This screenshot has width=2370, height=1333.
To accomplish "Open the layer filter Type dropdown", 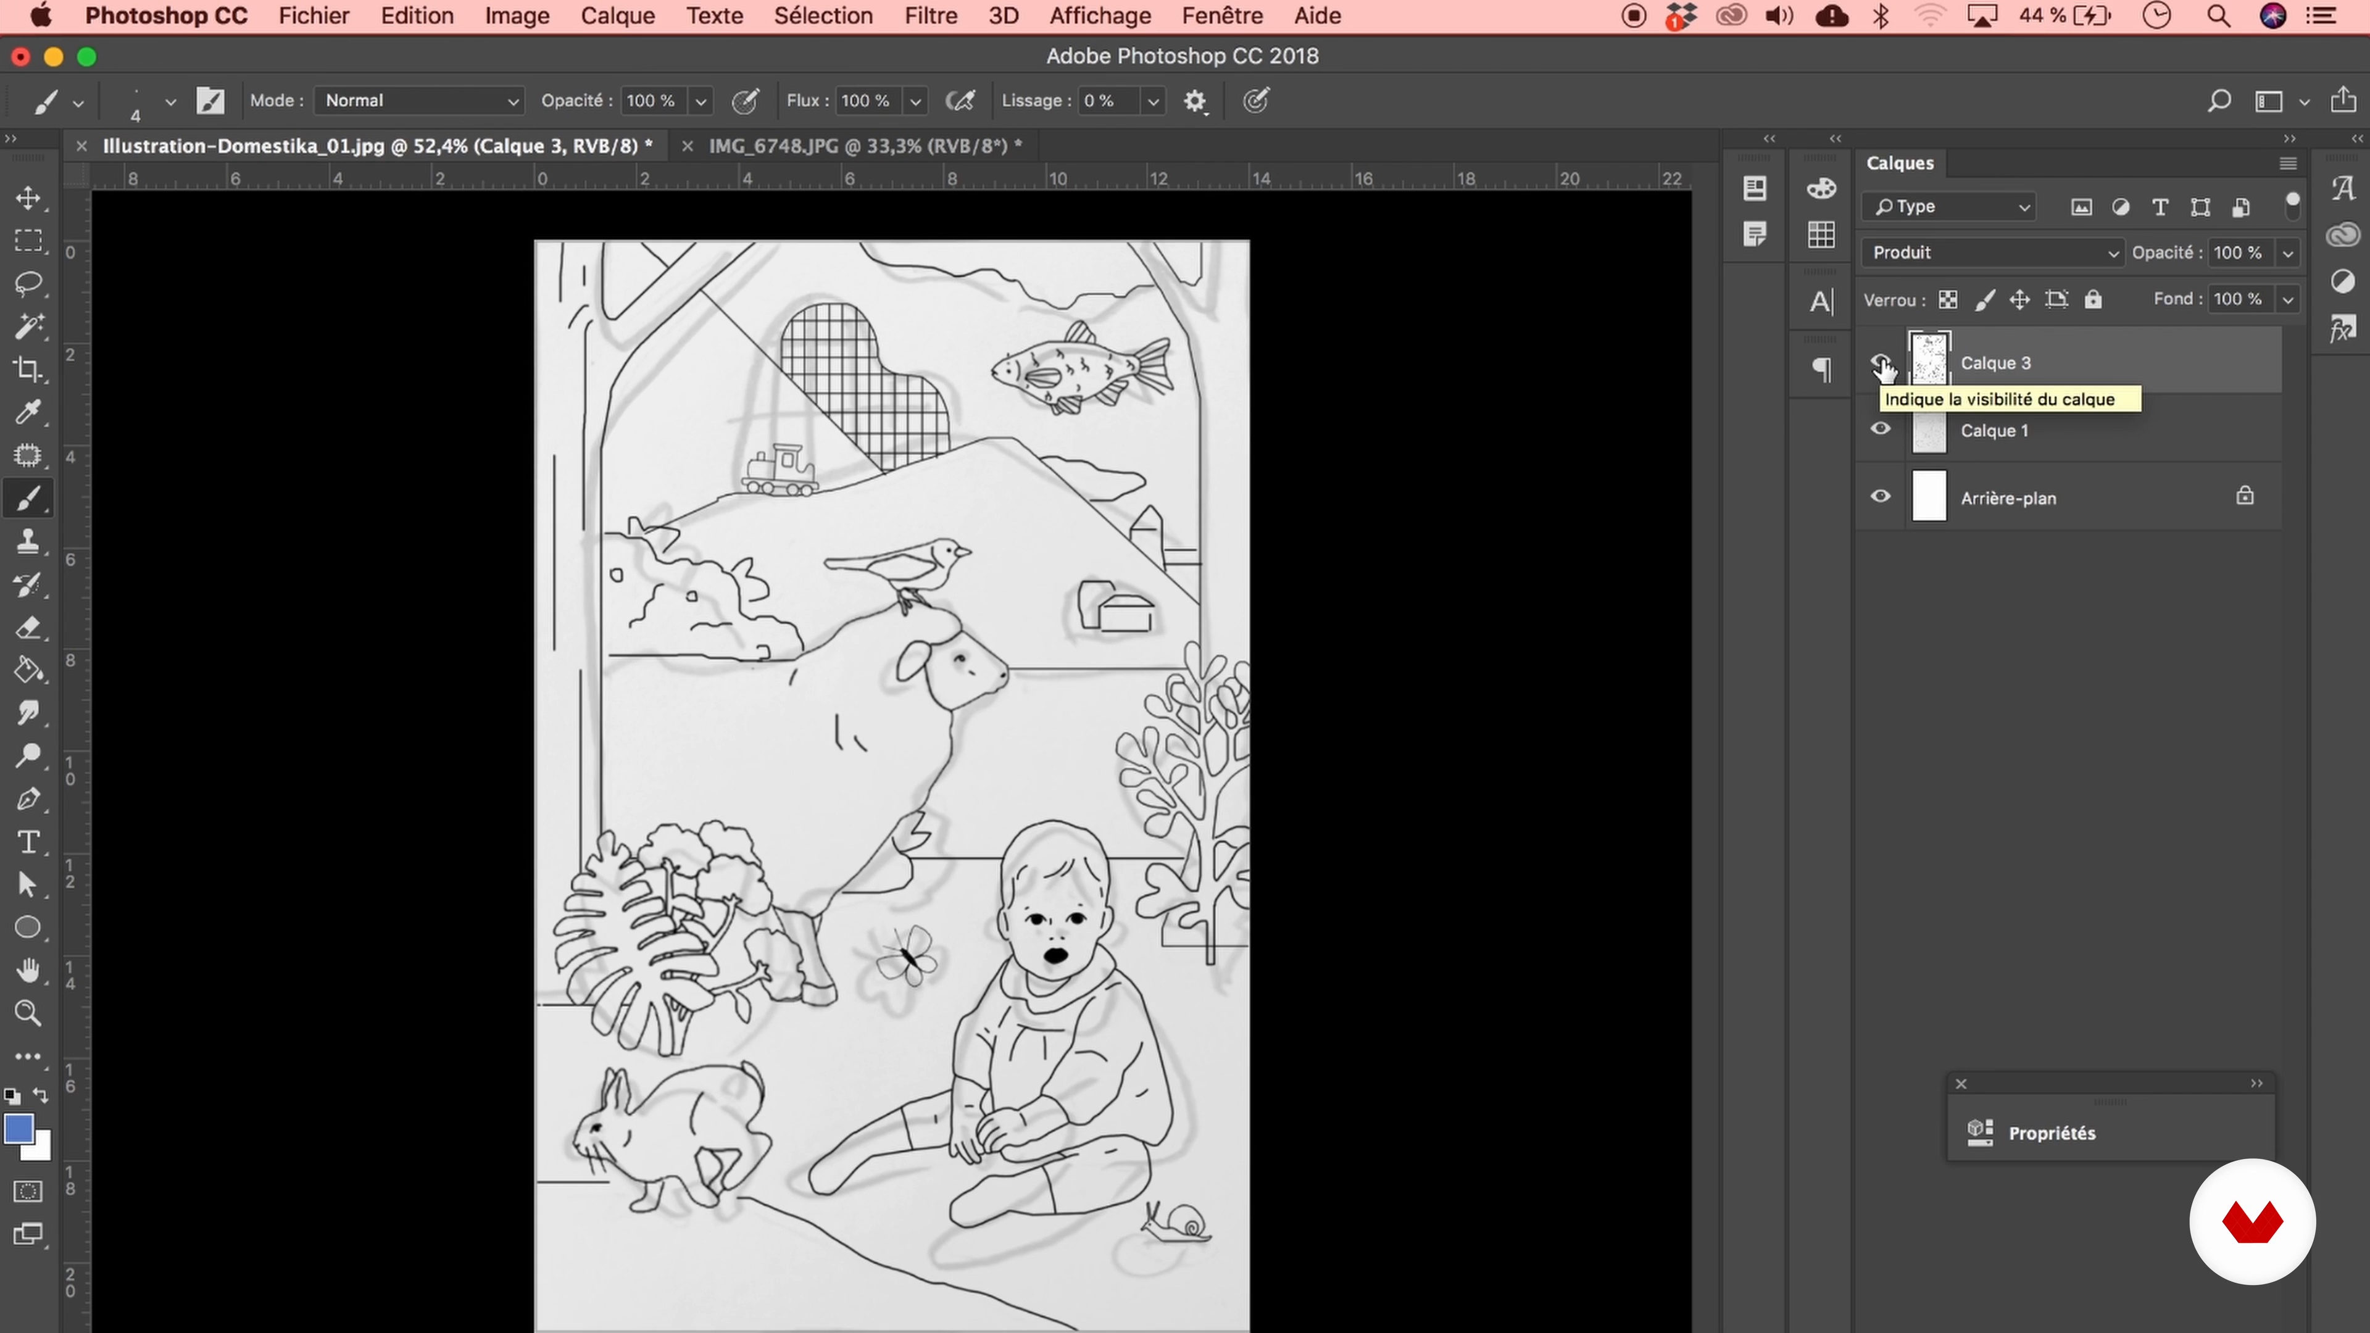I will coord(1948,206).
